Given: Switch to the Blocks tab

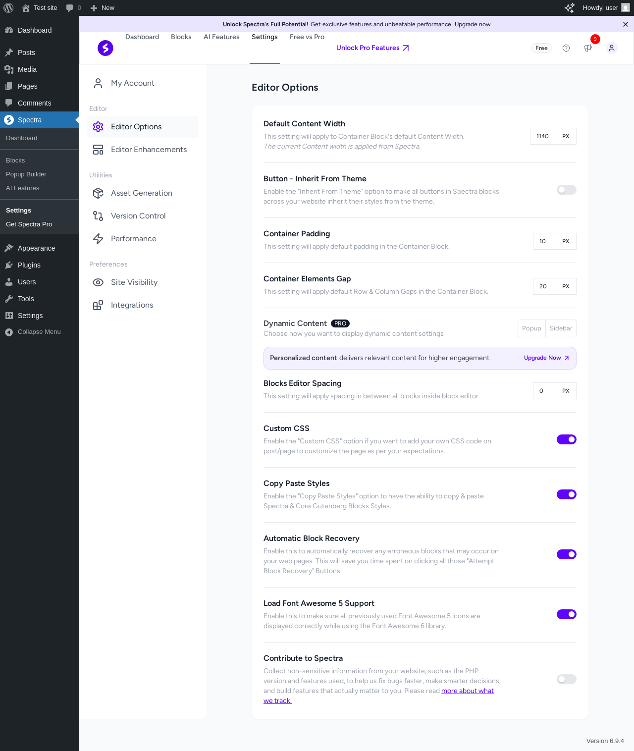Looking at the screenshot, I should pyautogui.click(x=181, y=37).
